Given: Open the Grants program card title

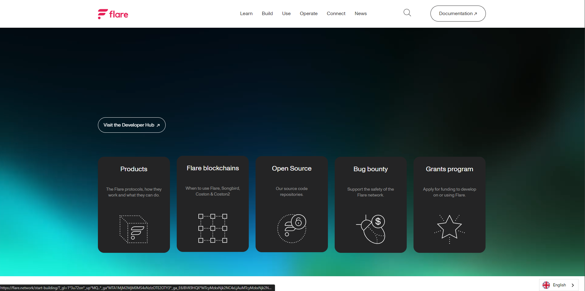Looking at the screenshot, I should pos(450,169).
